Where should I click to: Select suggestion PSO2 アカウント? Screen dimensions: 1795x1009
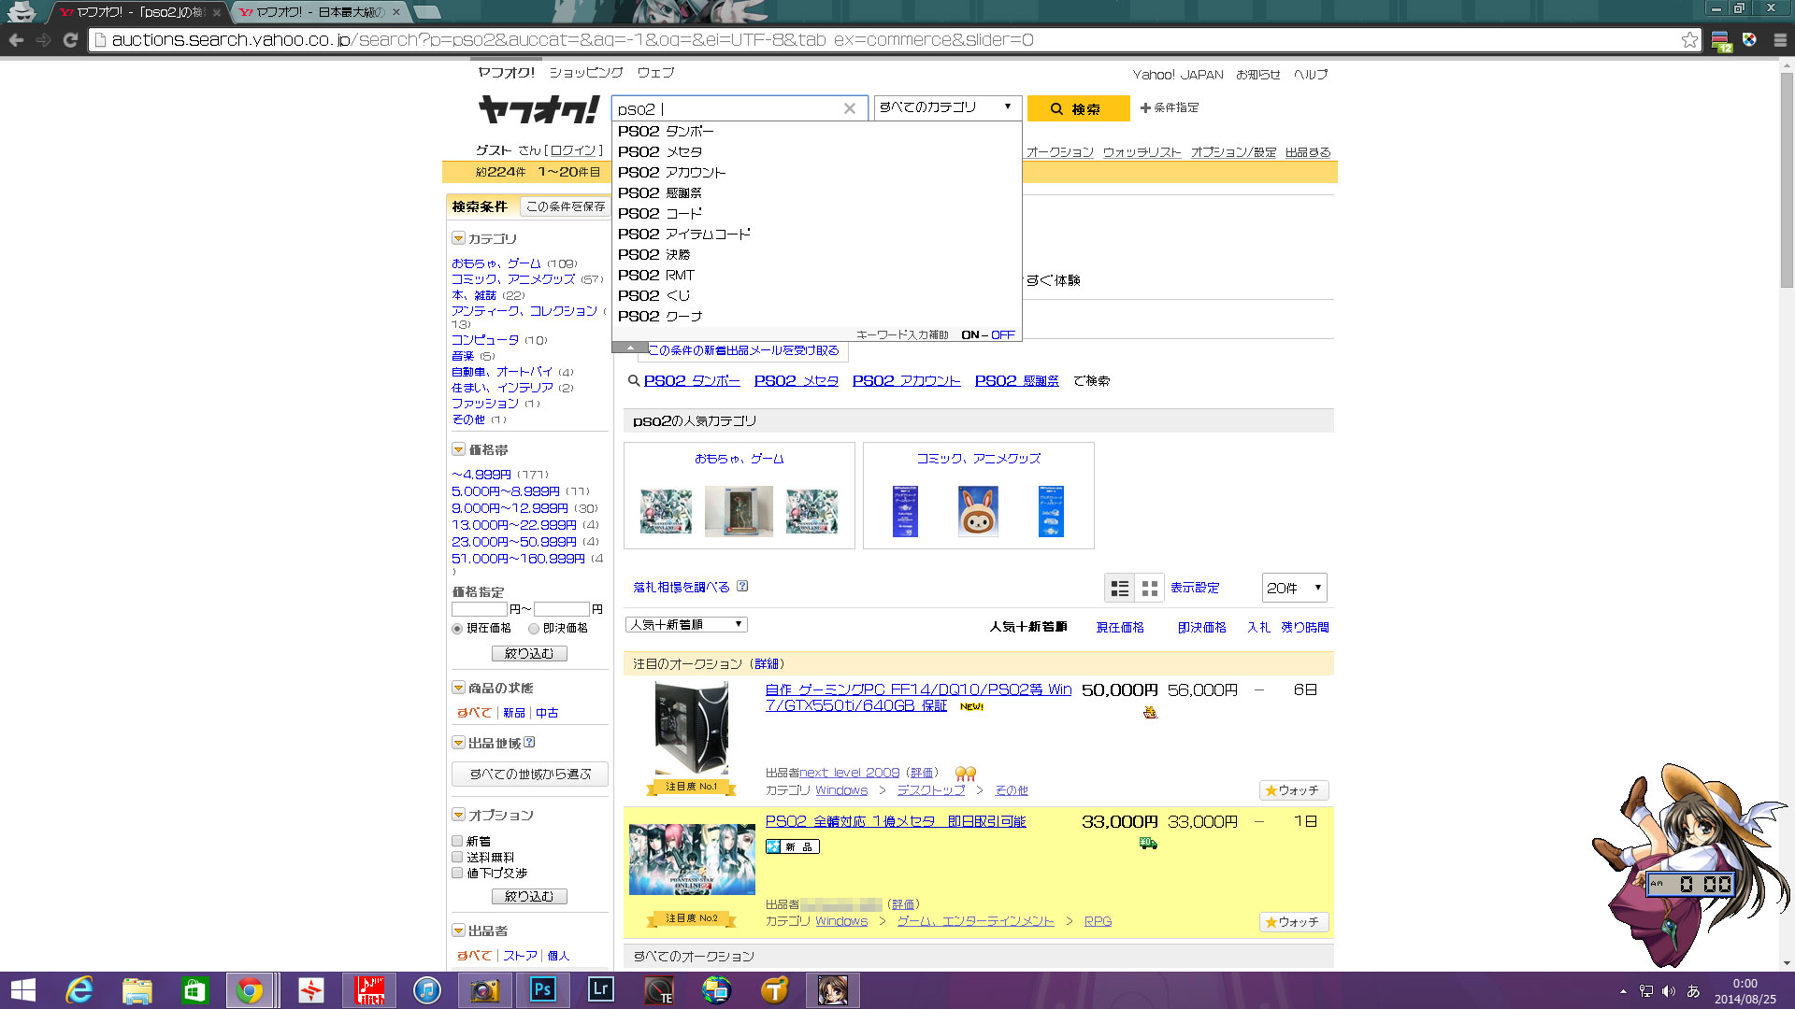[816, 172]
